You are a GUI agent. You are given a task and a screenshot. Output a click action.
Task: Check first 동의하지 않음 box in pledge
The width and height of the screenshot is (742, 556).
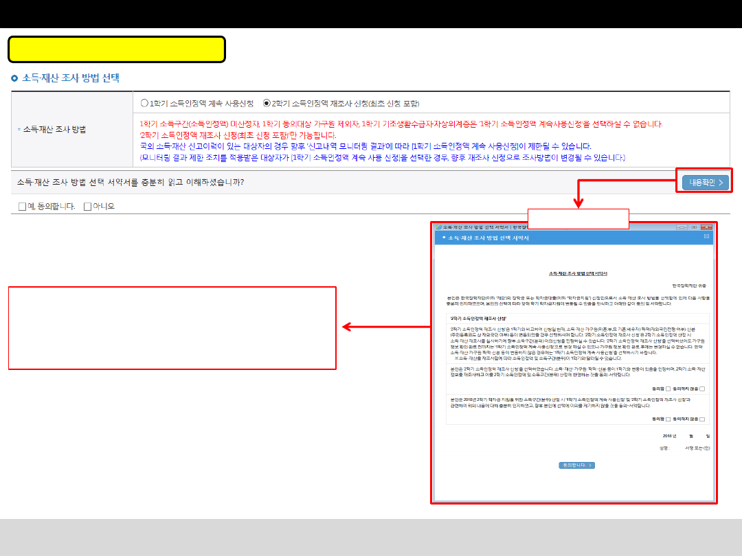coord(702,389)
